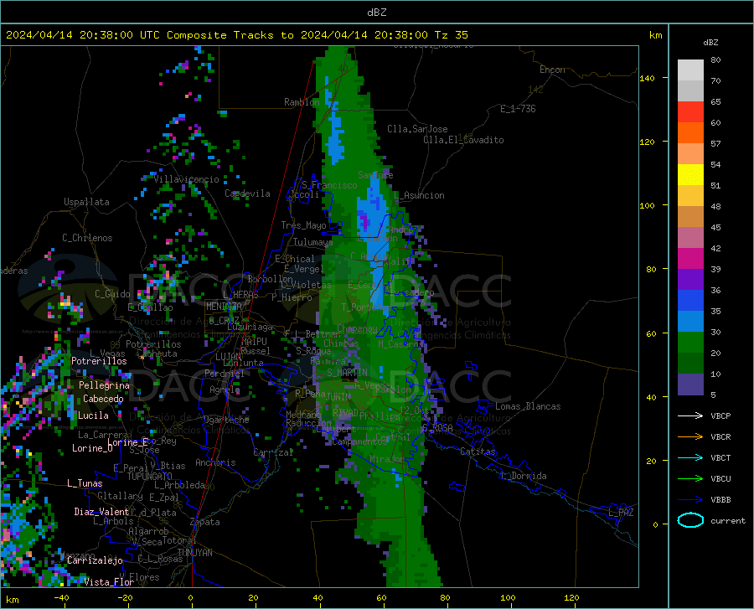Click the Ugarteche map label
Viewport: 754px width, 609px height.
coord(226,420)
